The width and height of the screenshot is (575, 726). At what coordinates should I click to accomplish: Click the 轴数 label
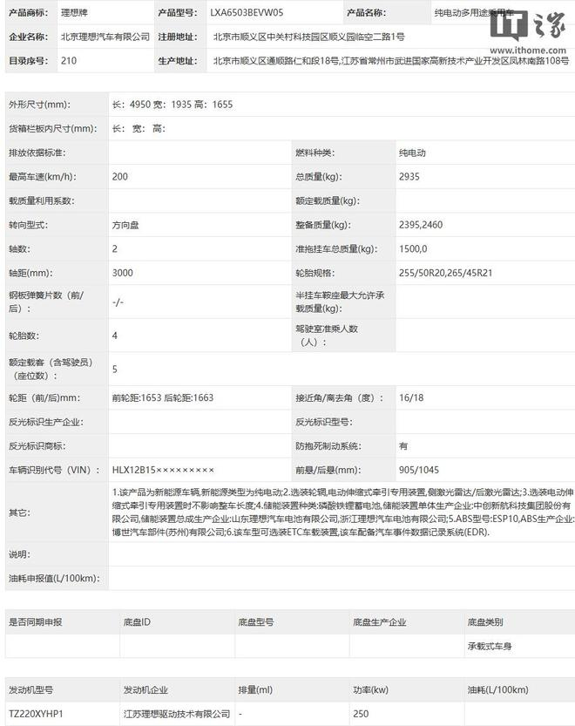19,249
